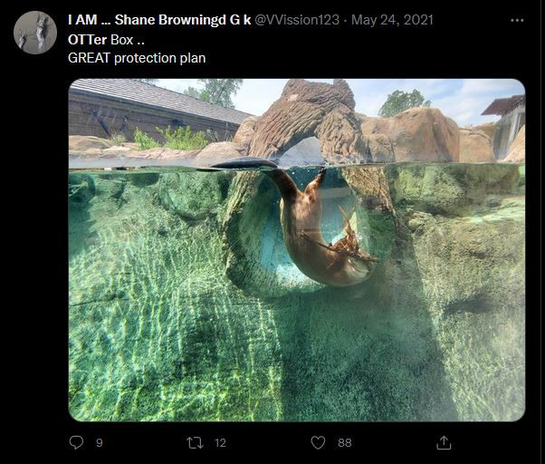545x464 pixels.
Task: Open the poster's round profile avatar
Action: 35,33
